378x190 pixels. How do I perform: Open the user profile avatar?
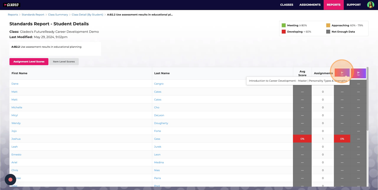click(371, 5)
